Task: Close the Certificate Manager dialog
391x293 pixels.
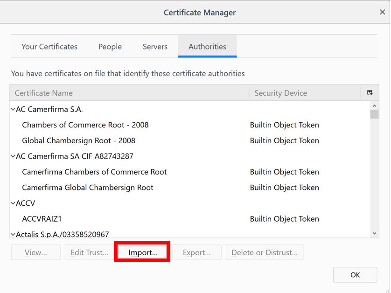Action: [382, 13]
